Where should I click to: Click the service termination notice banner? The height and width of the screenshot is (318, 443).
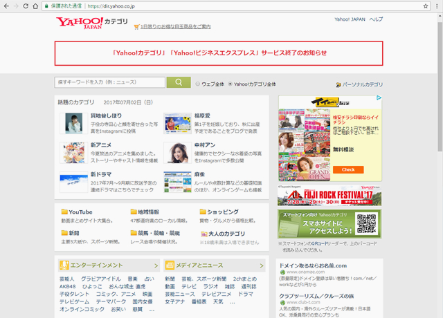tap(218, 53)
